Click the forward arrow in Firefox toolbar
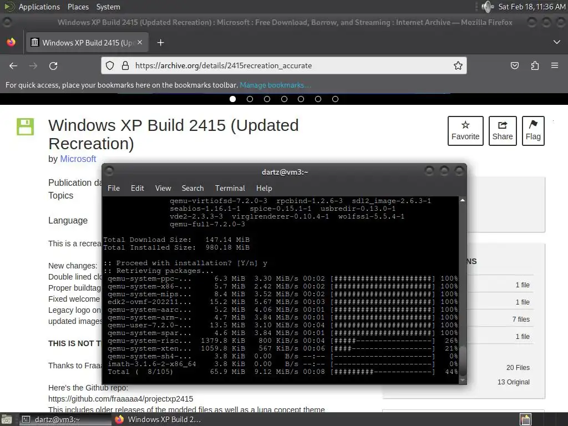This screenshot has height=426, width=568. [33, 65]
